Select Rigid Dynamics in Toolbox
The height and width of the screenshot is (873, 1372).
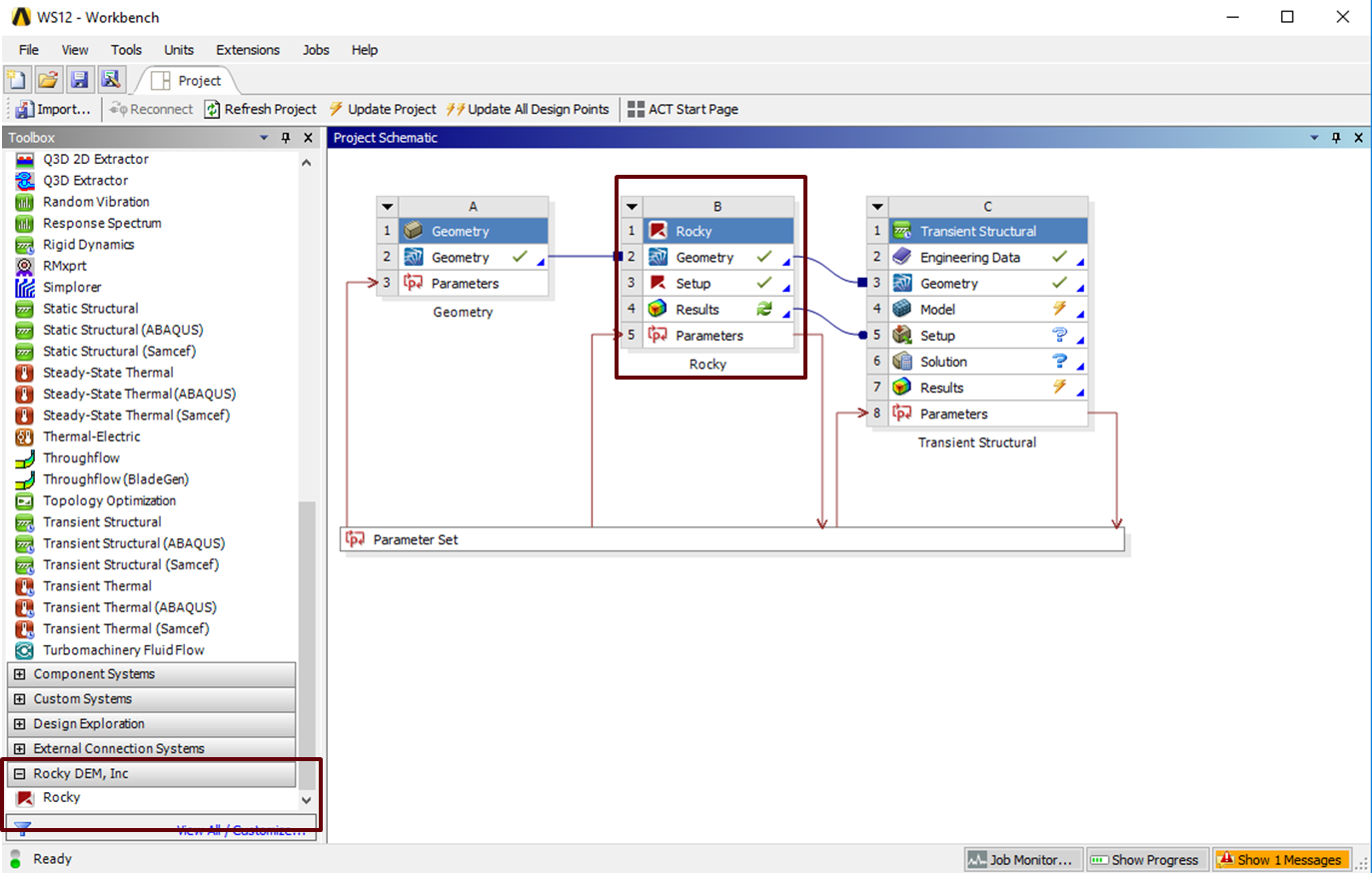(88, 245)
